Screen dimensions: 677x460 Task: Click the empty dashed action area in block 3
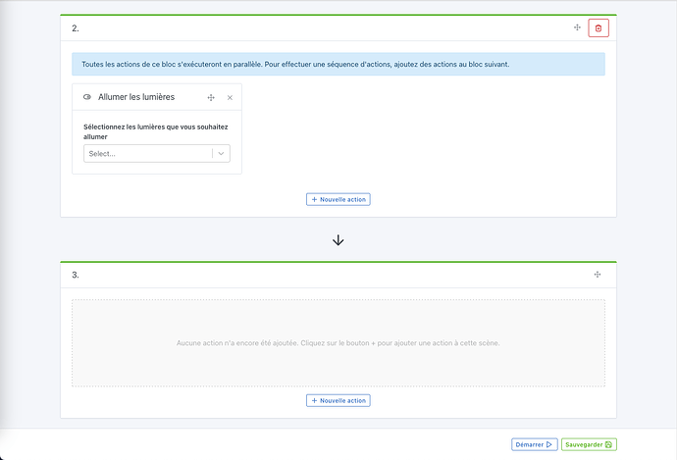[338, 343]
